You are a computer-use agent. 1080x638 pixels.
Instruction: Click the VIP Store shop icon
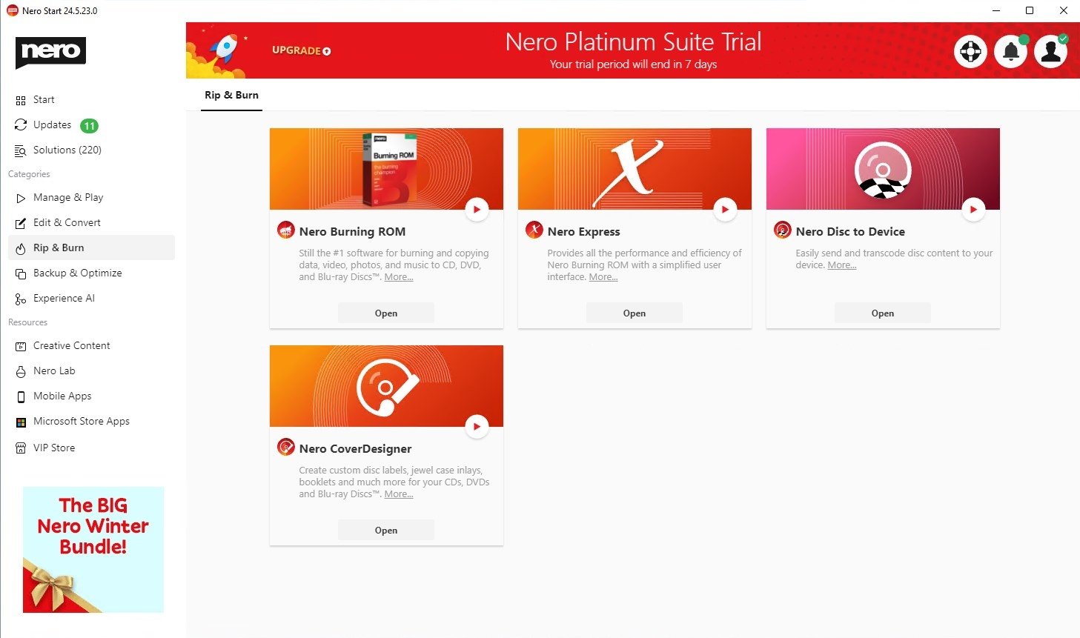click(x=21, y=448)
